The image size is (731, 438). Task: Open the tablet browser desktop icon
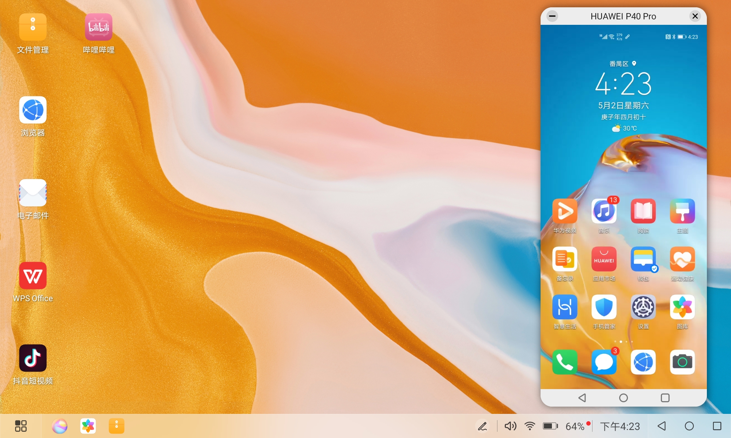click(33, 110)
